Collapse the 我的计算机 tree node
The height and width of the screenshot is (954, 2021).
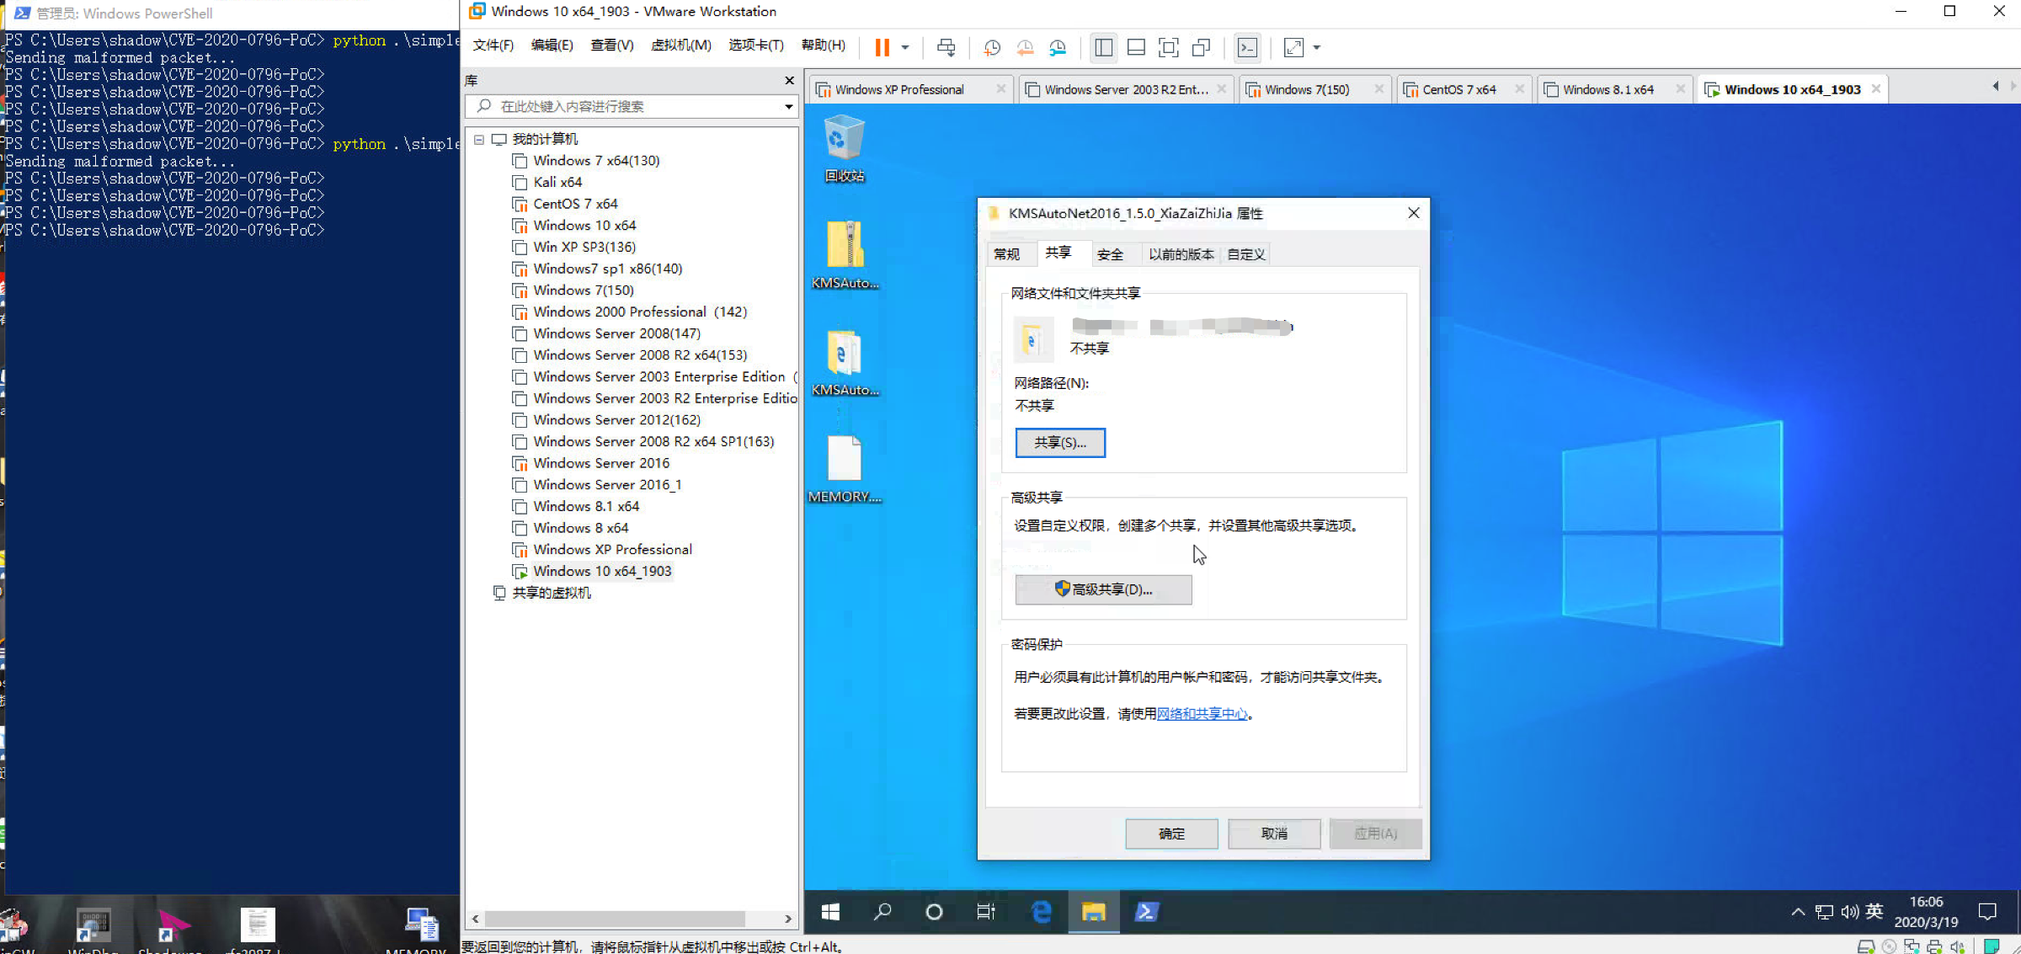[479, 139]
